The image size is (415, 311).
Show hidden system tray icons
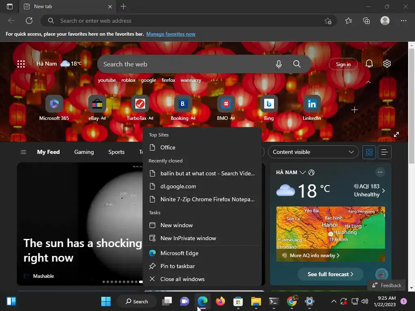tap(334, 301)
